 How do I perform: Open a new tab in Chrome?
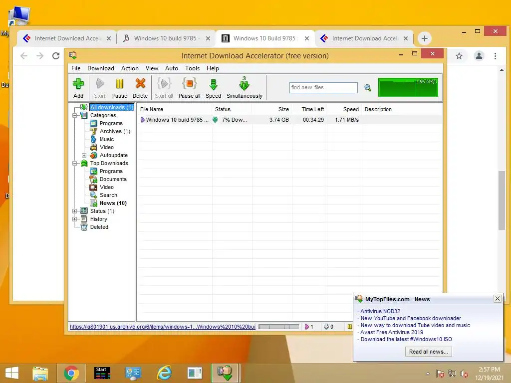[x=424, y=38]
